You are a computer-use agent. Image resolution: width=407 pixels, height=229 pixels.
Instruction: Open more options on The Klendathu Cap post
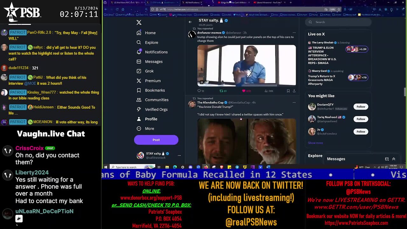pyautogui.click(x=294, y=102)
